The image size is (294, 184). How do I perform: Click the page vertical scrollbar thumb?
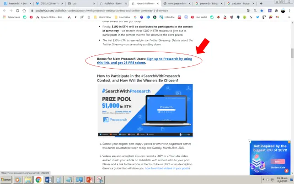[292, 53]
